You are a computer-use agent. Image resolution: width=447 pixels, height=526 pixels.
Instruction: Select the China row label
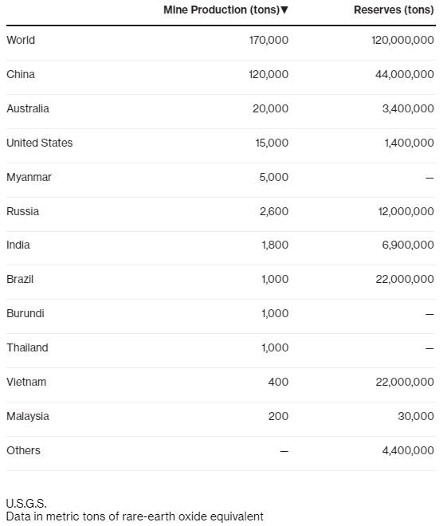pyautogui.click(x=21, y=74)
